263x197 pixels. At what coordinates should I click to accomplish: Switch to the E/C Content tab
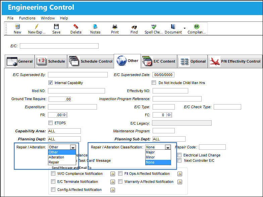click(159, 62)
